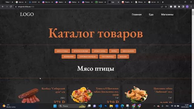The width and height of the screenshot is (194, 109).
Task: Select the Бакалея category button
Action: click(x=123, y=57)
